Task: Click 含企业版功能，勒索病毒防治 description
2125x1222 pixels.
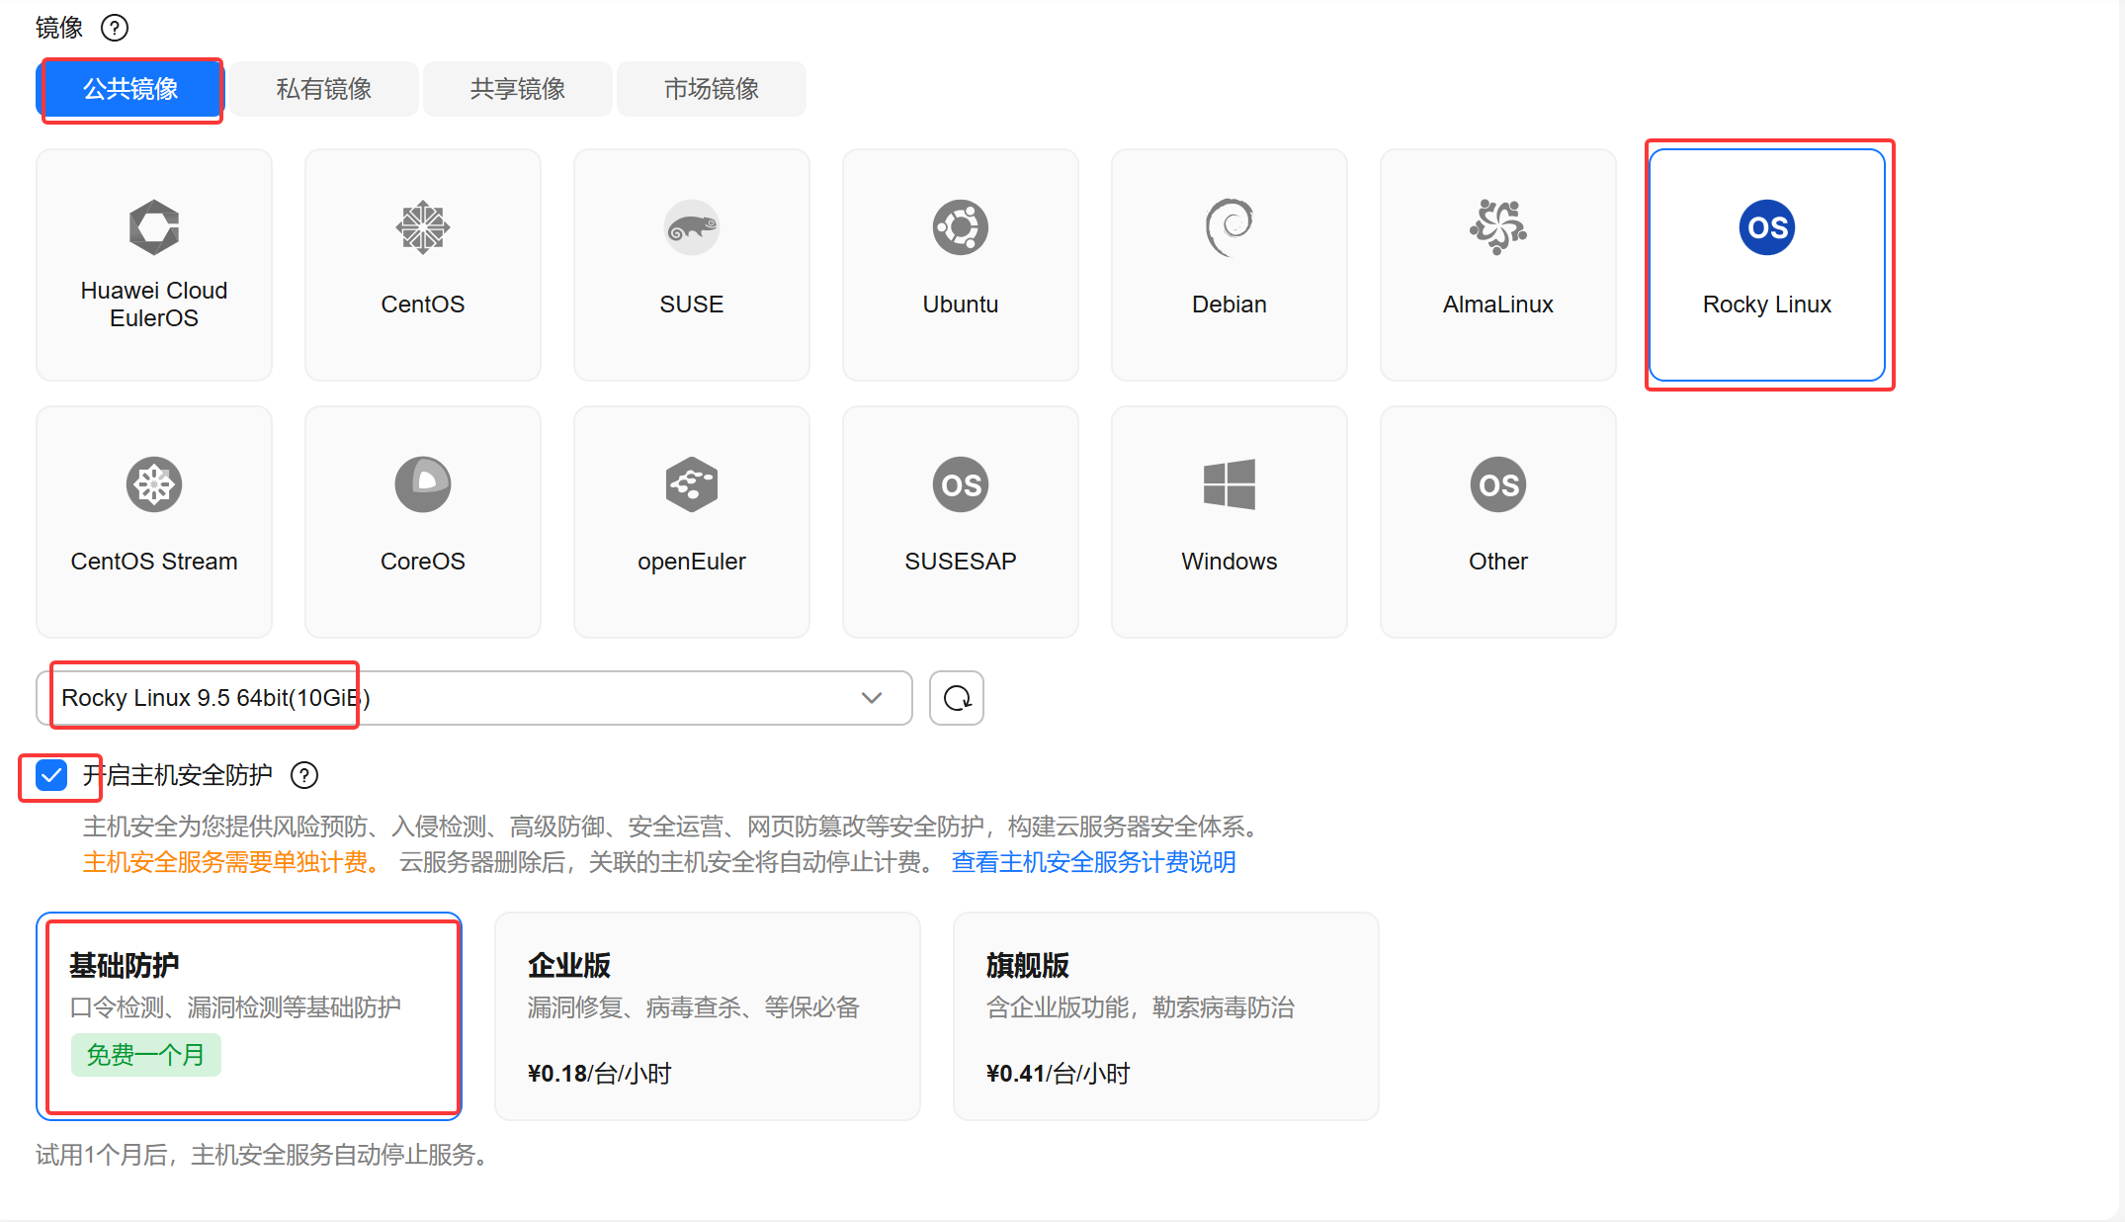Action: point(1141,1007)
